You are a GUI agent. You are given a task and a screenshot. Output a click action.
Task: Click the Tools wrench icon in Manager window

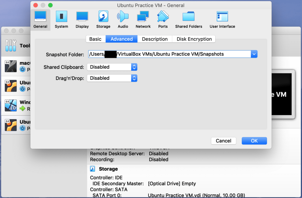[x=11, y=46]
